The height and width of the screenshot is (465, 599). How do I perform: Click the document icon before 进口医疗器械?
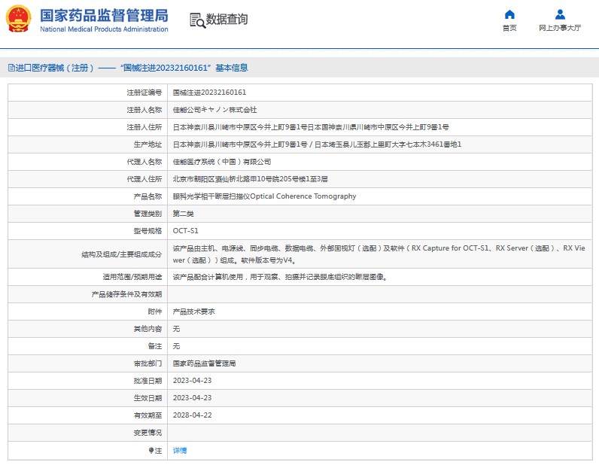[x=11, y=68]
